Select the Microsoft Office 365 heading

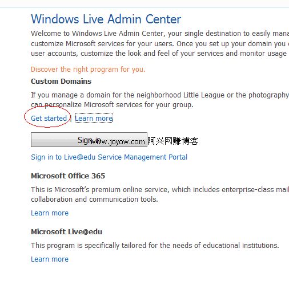68,176
